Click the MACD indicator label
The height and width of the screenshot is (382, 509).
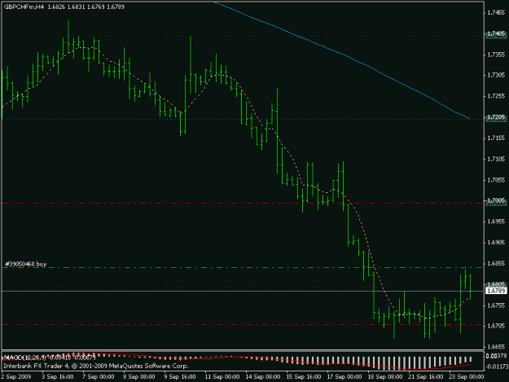tap(50, 358)
